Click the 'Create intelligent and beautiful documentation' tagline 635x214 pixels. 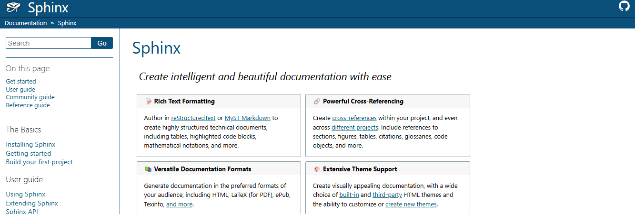pyautogui.click(x=265, y=77)
